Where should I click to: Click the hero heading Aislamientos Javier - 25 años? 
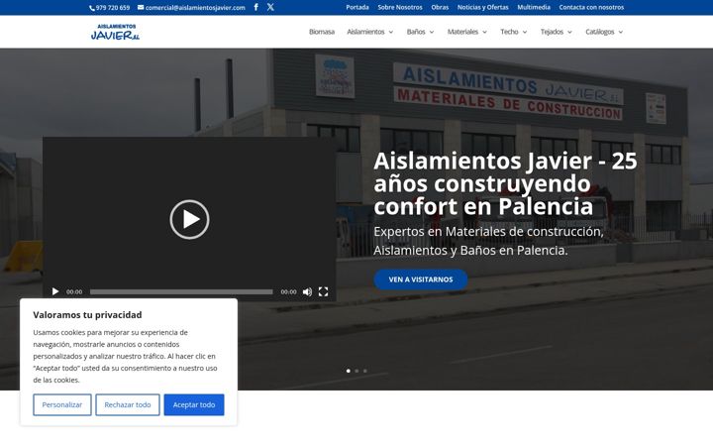click(505, 183)
